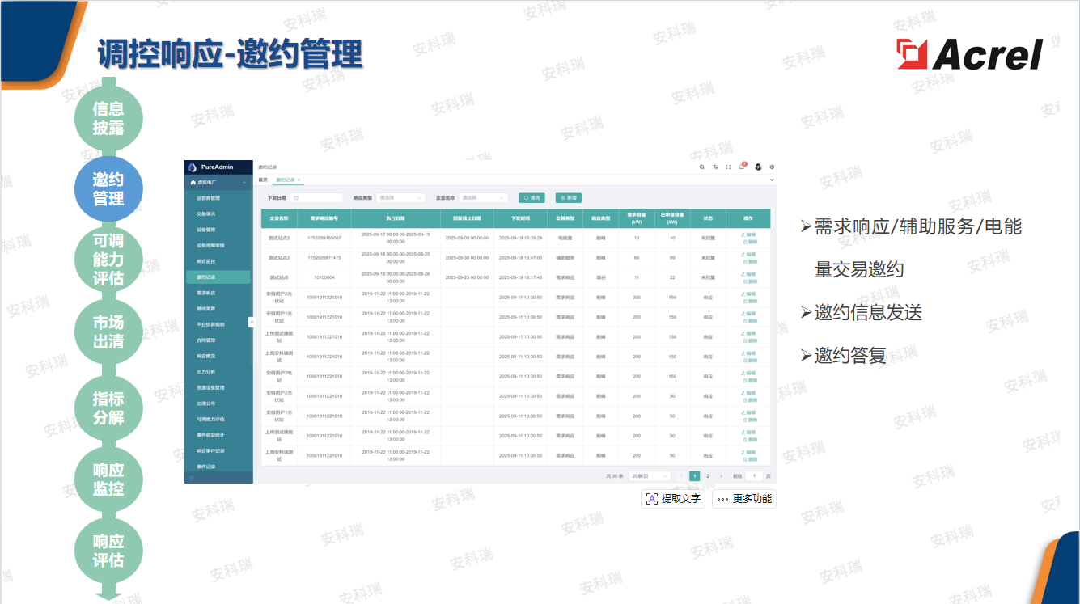1080x604 pixels.
Task: Click the user avatar icon
Action: 758,167
